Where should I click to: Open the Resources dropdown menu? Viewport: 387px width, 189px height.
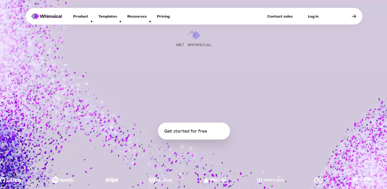tap(137, 16)
